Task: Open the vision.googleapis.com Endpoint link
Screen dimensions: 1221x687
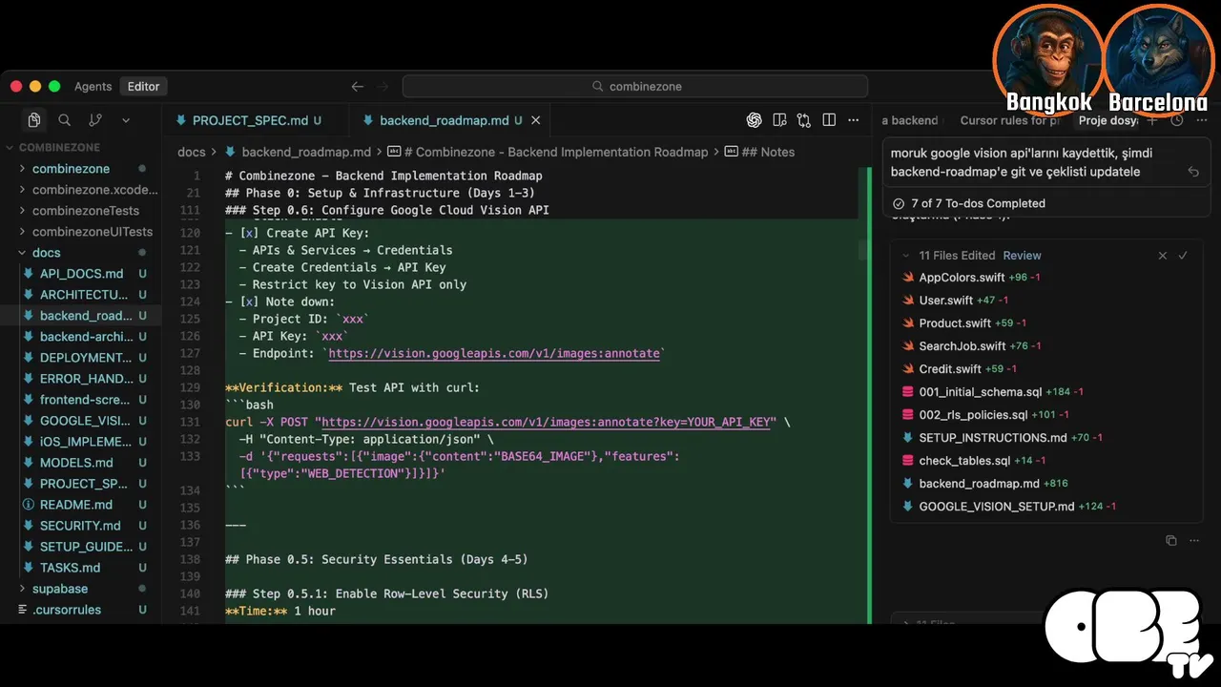Action: [494, 353]
